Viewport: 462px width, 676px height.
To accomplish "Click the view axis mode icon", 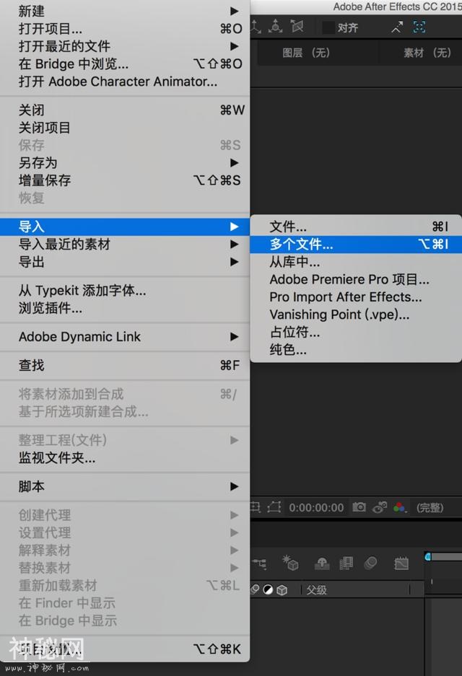I will [297, 27].
